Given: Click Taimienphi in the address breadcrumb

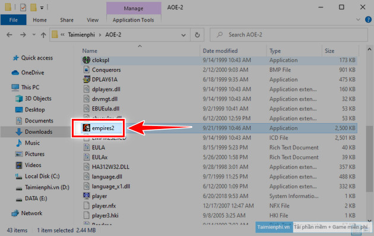Looking at the screenshot, I should click(81, 35).
